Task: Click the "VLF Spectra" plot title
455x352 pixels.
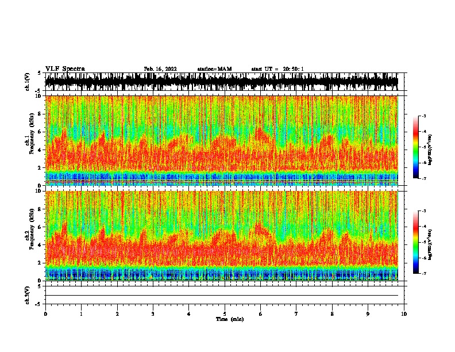Action: (x=65, y=69)
